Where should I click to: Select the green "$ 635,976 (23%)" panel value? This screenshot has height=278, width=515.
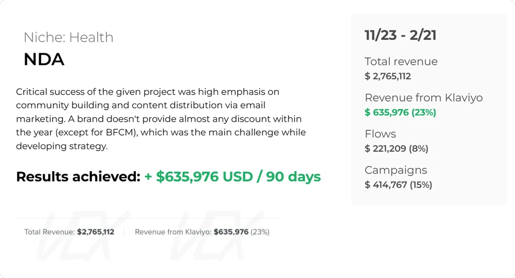[400, 112]
